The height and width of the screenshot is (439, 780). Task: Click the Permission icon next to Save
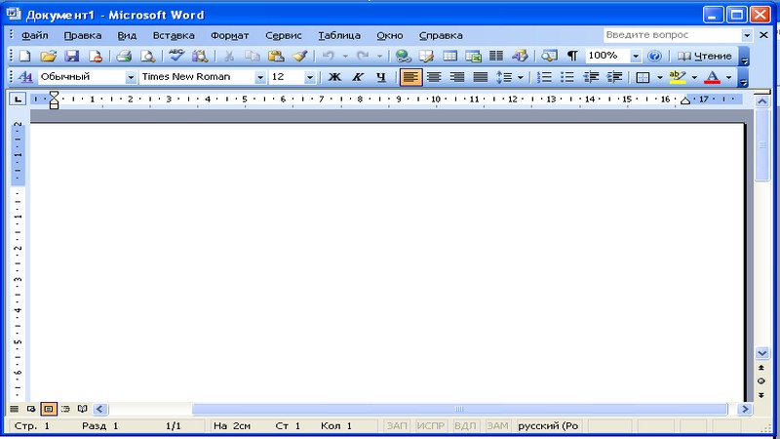coord(96,56)
